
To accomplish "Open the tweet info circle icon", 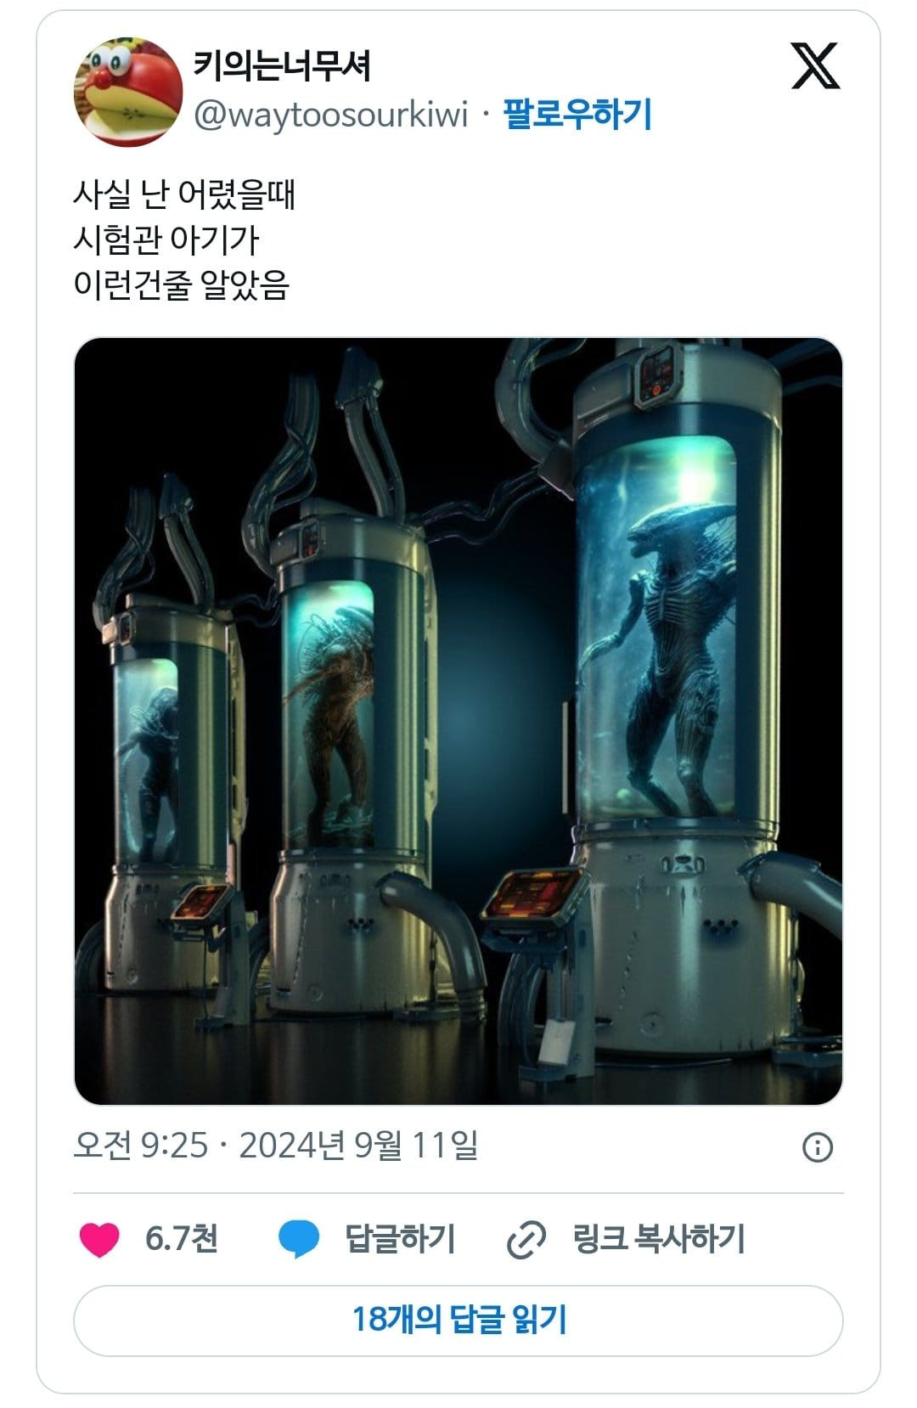I will click(x=818, y=1147).
